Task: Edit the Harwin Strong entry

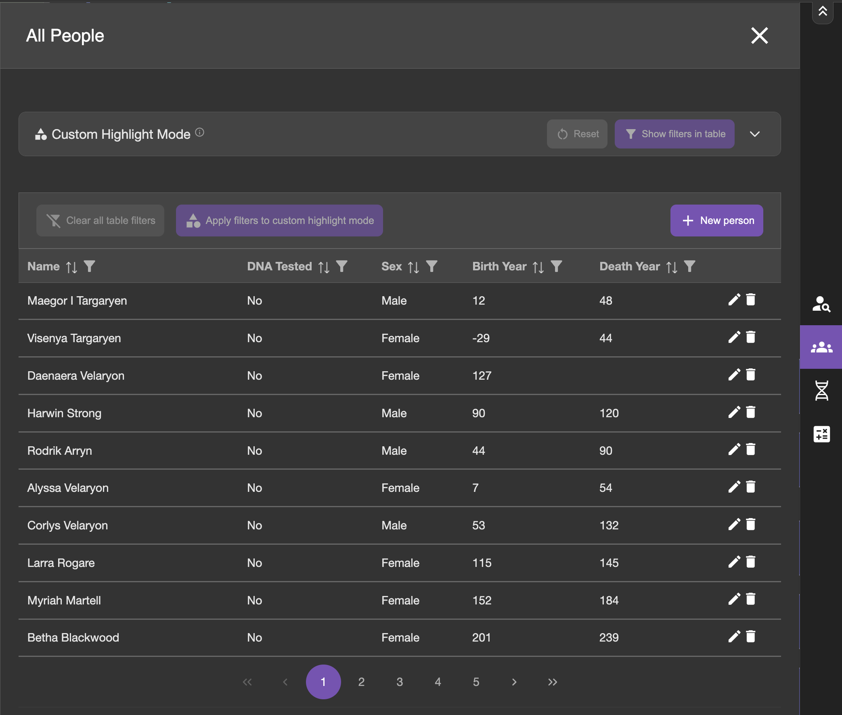Action: pos(734,412)
